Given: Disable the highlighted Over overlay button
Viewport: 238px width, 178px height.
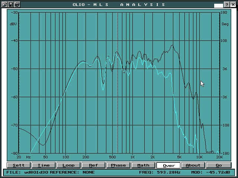Looking at the screenshot, I should (x=168, y=165).
